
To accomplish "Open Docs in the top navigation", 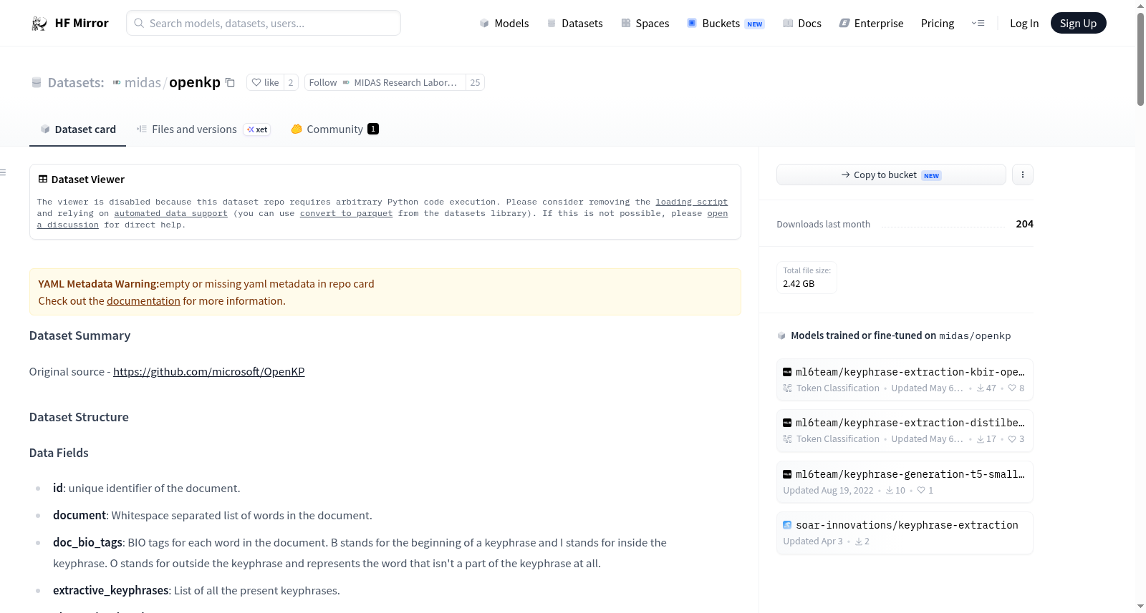I will point(802,23).
